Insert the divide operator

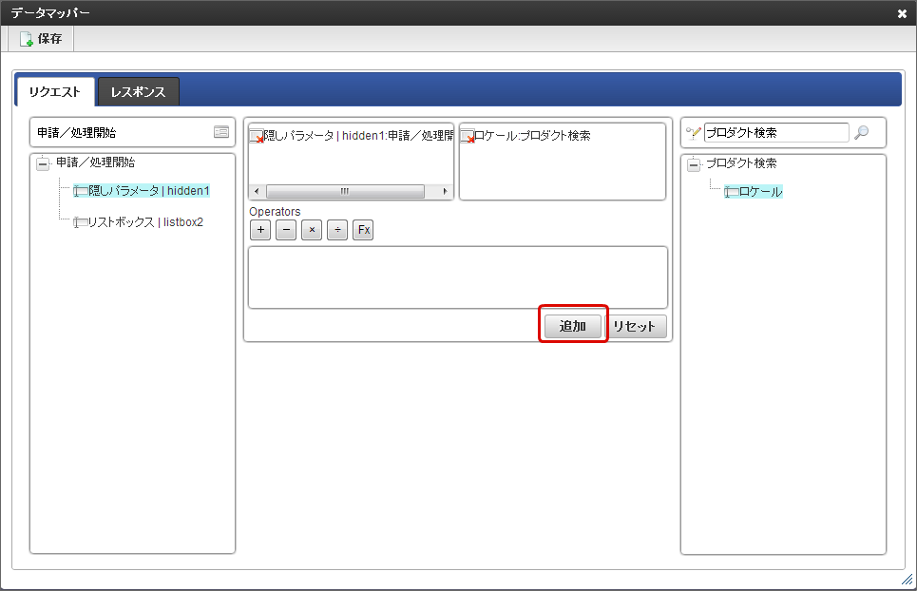coord(337,230)
